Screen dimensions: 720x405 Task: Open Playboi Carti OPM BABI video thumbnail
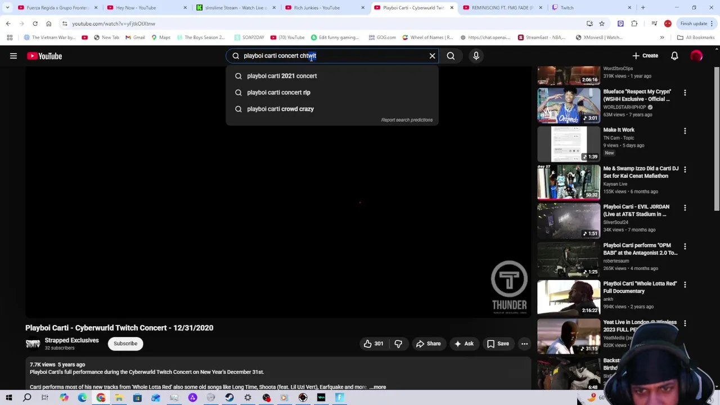coord(569,259)
